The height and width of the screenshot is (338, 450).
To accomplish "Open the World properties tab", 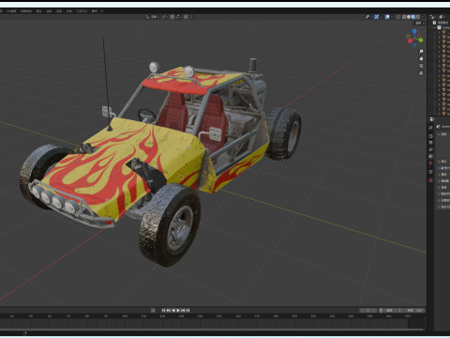I will coord(430,162).
